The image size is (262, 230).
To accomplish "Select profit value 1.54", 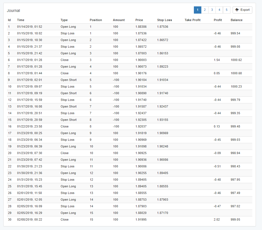I will click(217, 60).
